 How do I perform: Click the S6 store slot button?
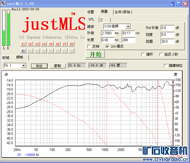click(x=58, y=44)
